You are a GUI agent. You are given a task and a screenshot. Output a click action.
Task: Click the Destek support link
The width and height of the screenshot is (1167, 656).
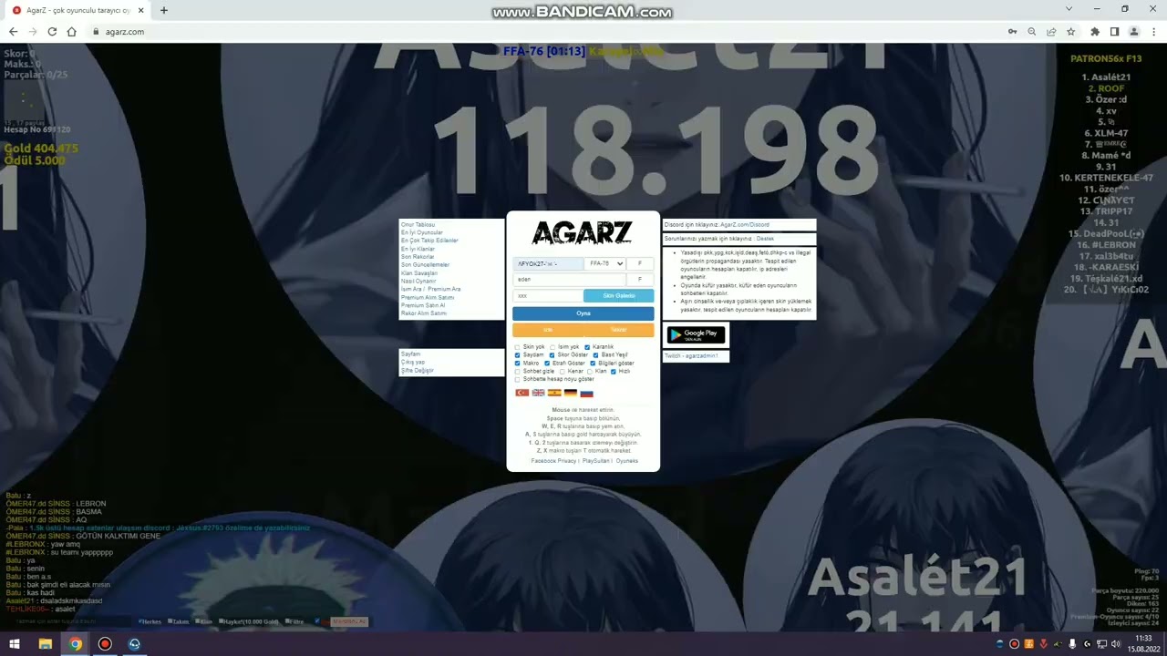(x=765, y=239)
